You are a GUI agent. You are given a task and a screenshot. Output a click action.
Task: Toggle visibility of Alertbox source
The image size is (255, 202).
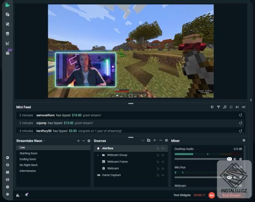click(163, 148)
